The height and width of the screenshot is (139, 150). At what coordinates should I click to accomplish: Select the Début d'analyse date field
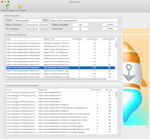click(x=37, y=25)
